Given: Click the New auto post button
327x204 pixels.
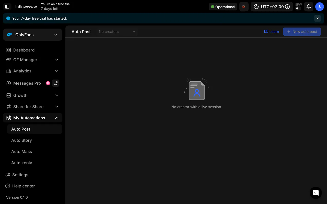Looking at the screenshot, I should coord(302,32).
